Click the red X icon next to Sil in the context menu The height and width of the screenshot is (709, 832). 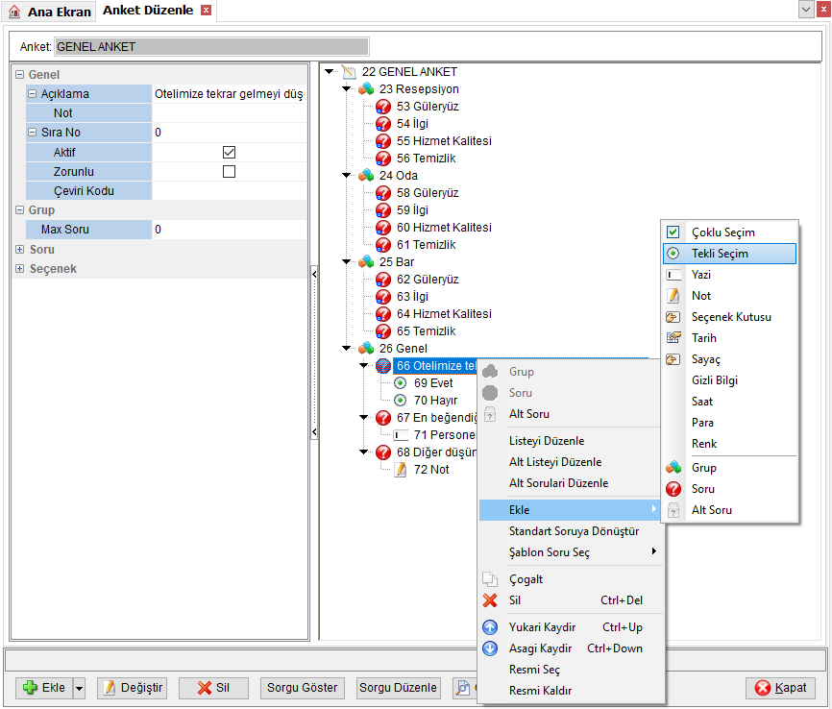point(490,600)
